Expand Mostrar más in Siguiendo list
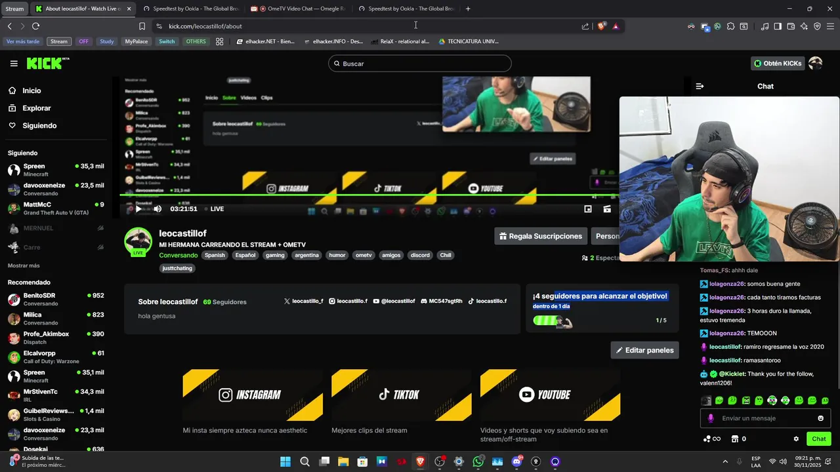This screenshot has width=840, height=472. pos(24,265)
